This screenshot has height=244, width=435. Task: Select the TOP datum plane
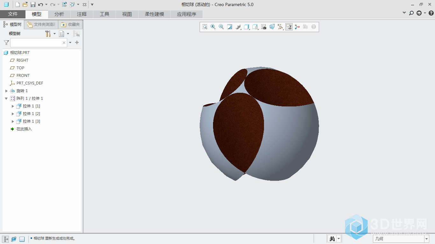tap(20, 68)
